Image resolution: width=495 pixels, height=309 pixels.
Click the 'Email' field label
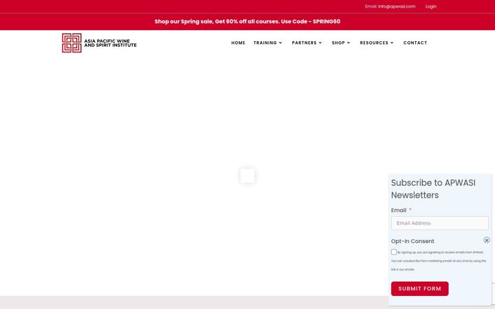[399, 210]
